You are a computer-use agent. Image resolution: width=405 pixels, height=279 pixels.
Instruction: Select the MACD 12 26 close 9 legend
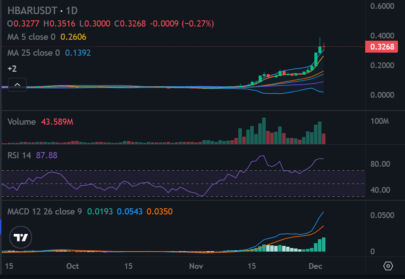click(45, 212)
